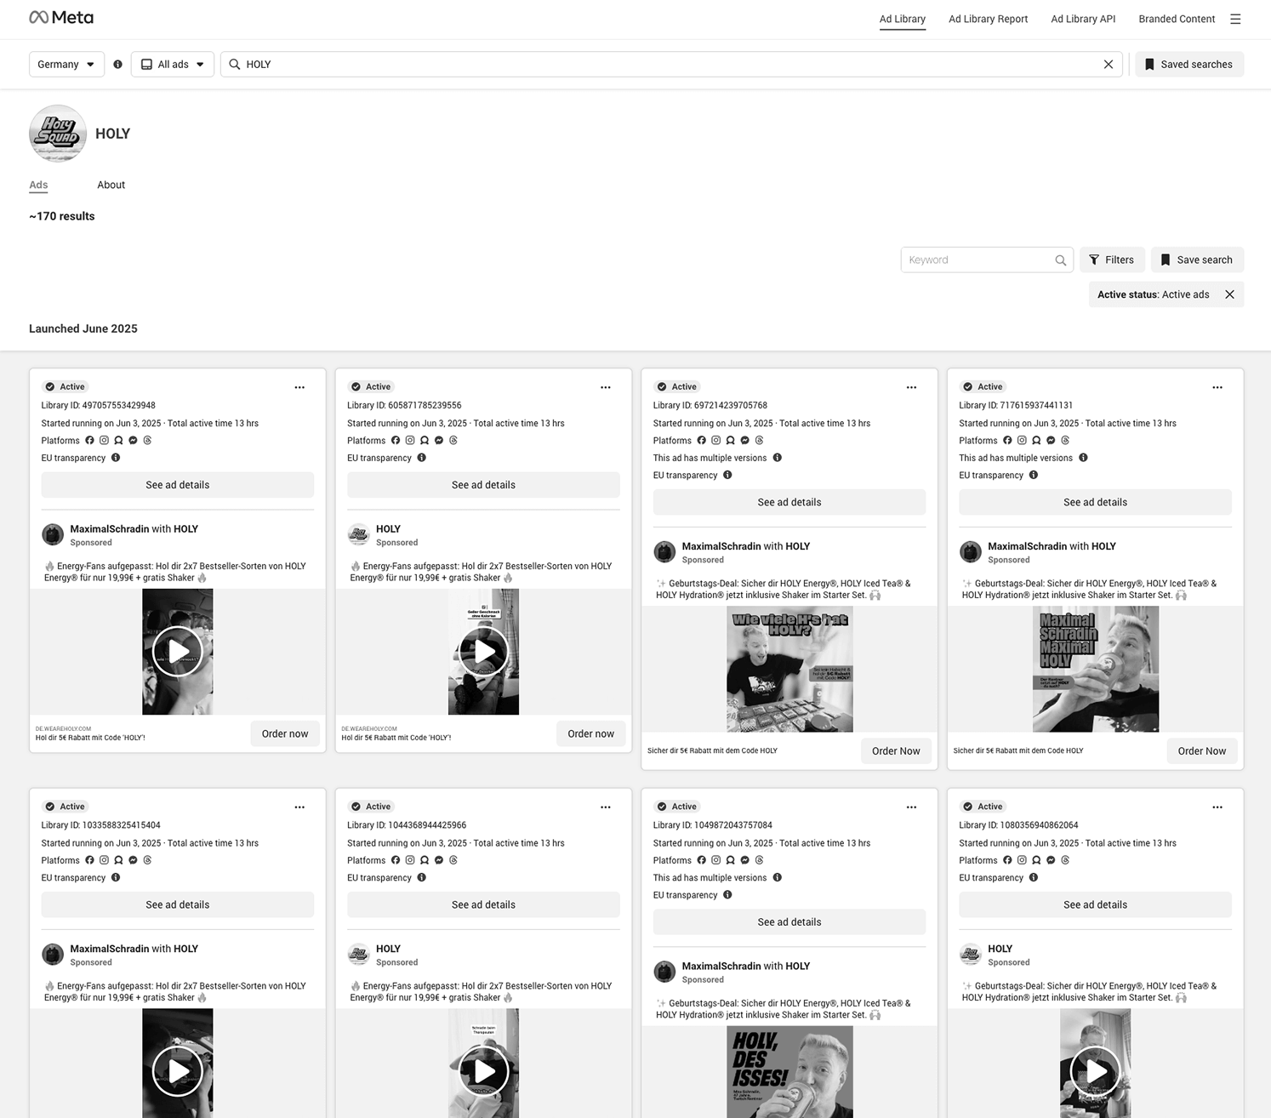
Task: Open options menu for ad 1049872043757084
Action: point(911,807)
